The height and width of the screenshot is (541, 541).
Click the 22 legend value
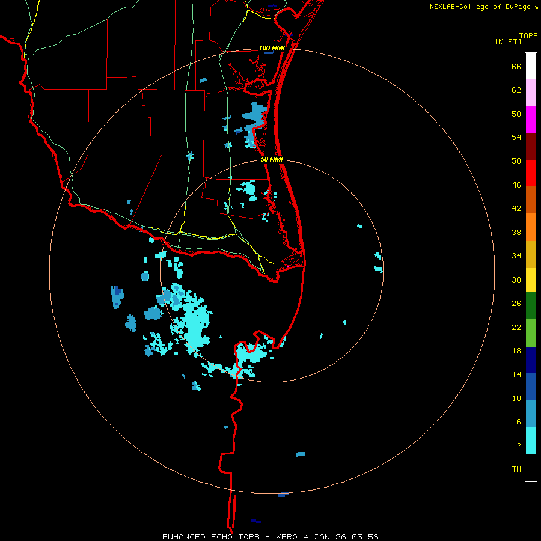516,327
